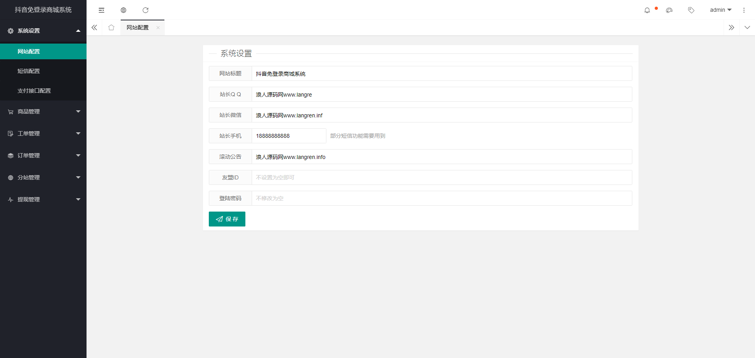Click 提现管理 pulse icon
The width and height of the screenshot is (755, 358).
(11, 199)
